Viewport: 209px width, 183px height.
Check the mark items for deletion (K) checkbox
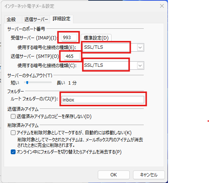point(13,133)
